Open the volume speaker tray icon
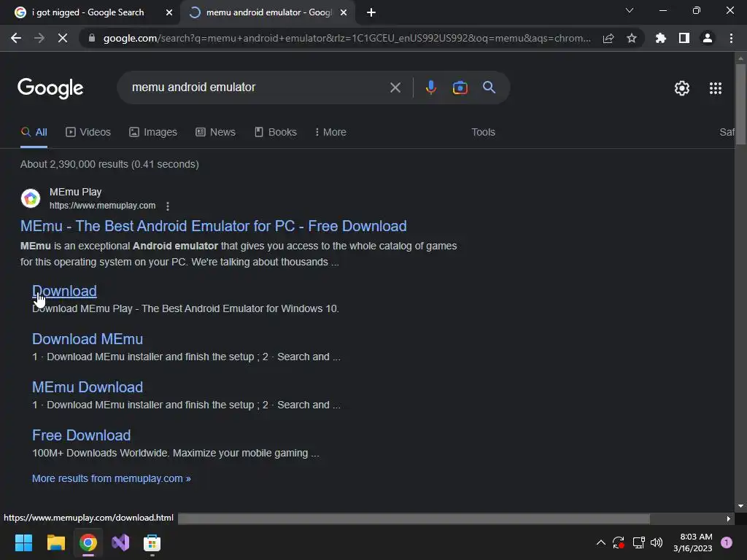The height and width of the screenshot is (560, 747). [657, 542]
